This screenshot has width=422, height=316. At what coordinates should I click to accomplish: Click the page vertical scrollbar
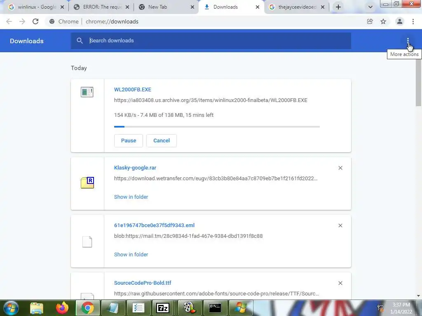[419, 82]
